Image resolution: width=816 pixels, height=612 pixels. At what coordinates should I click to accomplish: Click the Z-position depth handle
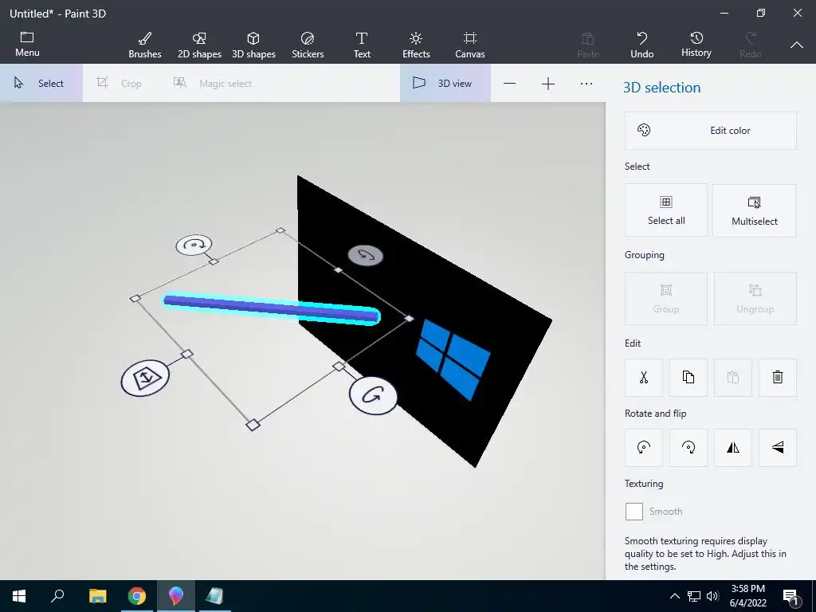tap(145, 378)
